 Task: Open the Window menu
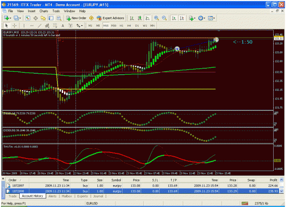[70, 11]
